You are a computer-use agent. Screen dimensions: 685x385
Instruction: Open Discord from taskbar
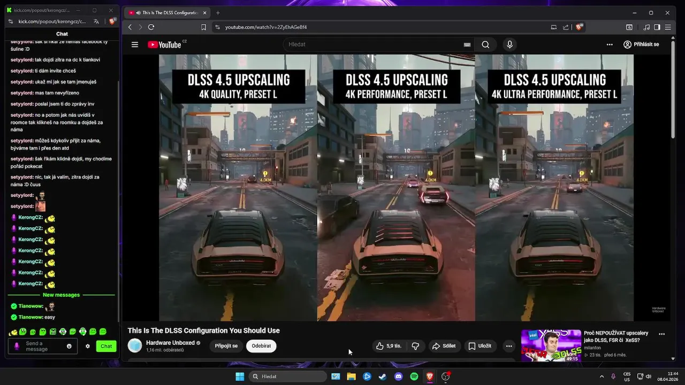click(398, 376)
